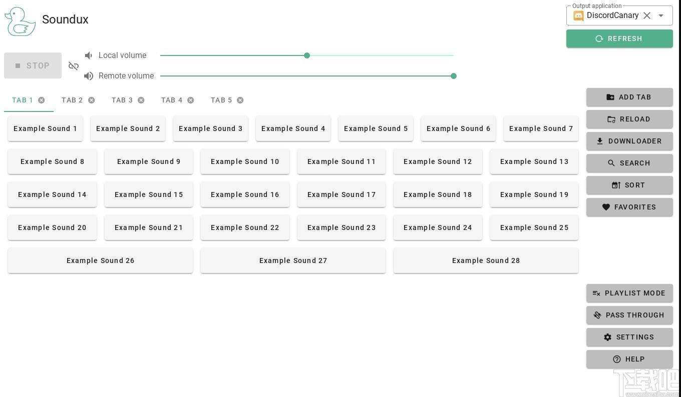This screenshot has height=397, width=681.
Task: Toggle the volume sync link icon
Action: 74,66
